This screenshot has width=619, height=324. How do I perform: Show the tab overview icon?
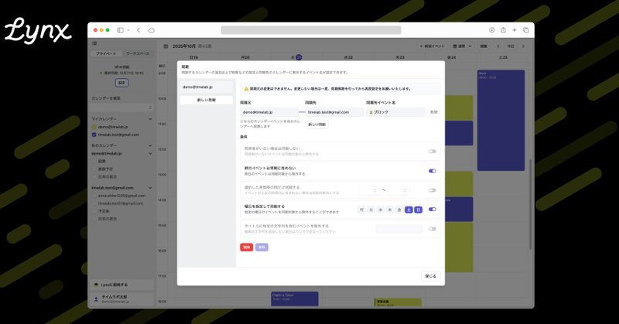pyautogui.click(x=526, y=30)
